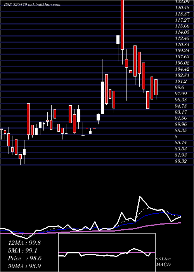Click the 122.09 price axis label
Screen dimensions: 194x272
(182, 2)
